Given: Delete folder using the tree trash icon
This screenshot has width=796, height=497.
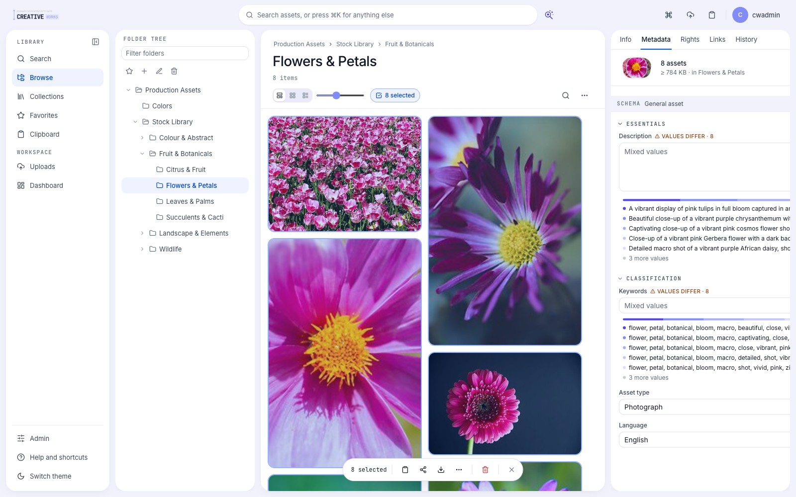Looking at the screenshot, I should click(174, 71).
